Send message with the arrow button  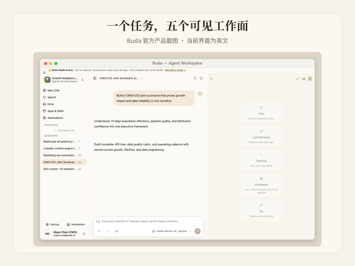[198, 231]
